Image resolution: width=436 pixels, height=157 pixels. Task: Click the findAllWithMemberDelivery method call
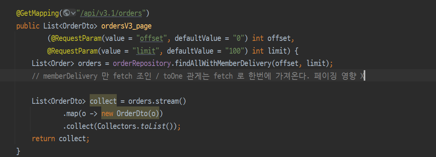click(x=223, y=64)
